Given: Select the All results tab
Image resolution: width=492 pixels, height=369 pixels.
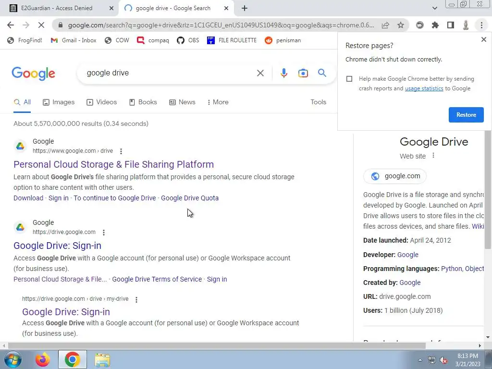Looking at the screenshot, I should pyautogui.click(x=22, y=102).
